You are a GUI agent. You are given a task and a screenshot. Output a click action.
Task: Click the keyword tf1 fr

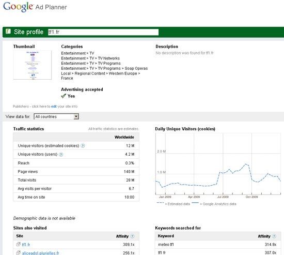162,252
